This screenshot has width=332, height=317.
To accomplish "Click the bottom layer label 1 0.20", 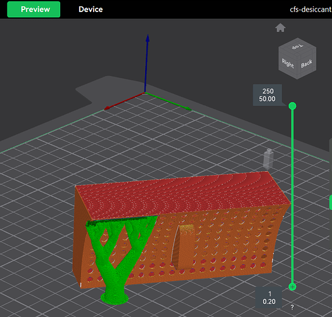I will 269,297.
